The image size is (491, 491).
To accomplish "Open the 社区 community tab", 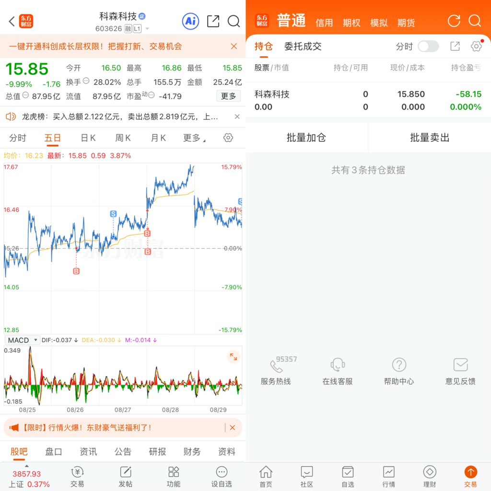I will pyautogui.click(x=307, y=477).
